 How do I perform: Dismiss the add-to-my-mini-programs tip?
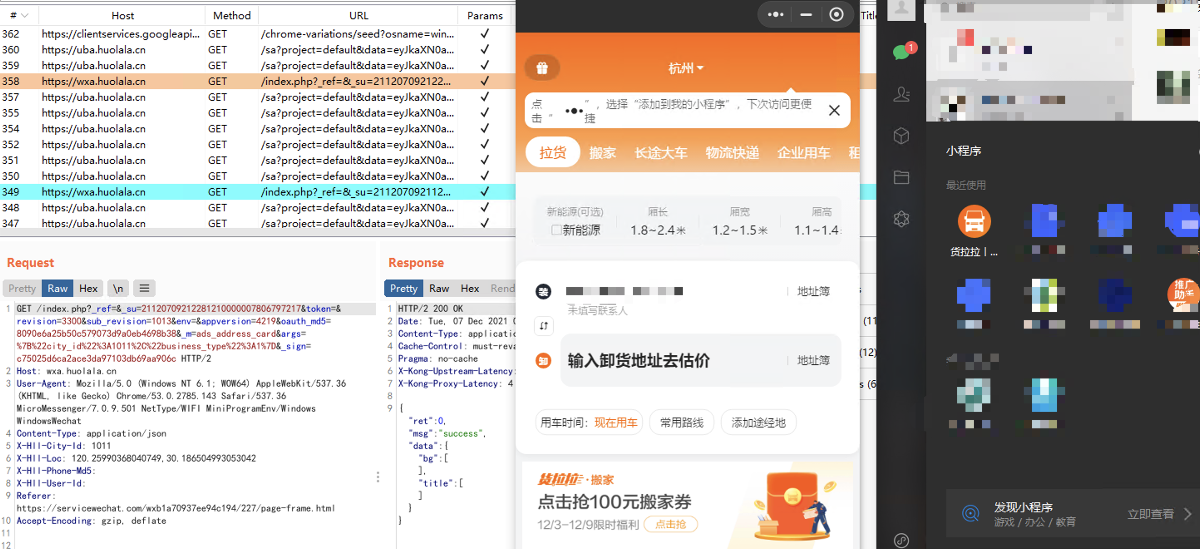(x=835, y=111)
